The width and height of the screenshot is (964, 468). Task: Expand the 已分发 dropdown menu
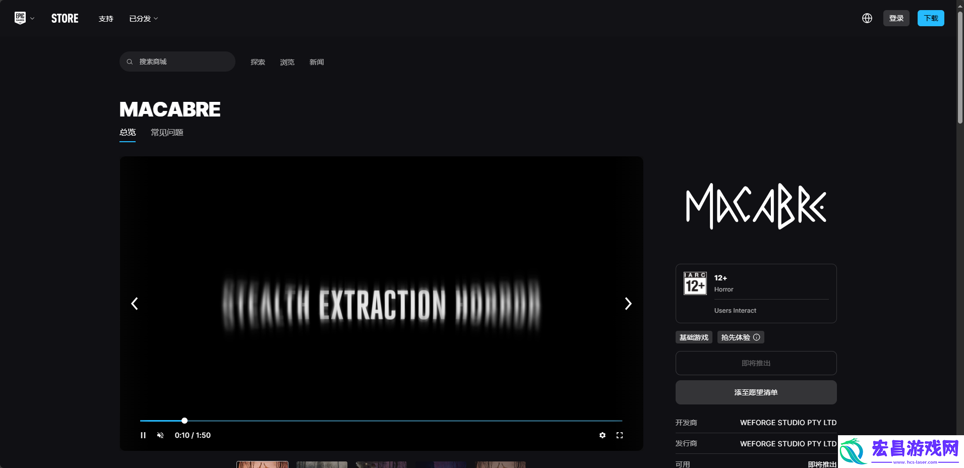144,19
